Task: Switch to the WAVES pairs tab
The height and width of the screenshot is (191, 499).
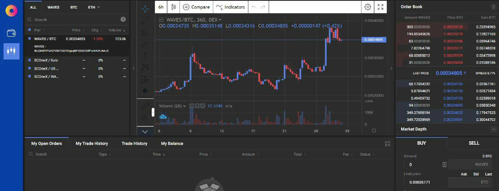Action: coord(53,7)
